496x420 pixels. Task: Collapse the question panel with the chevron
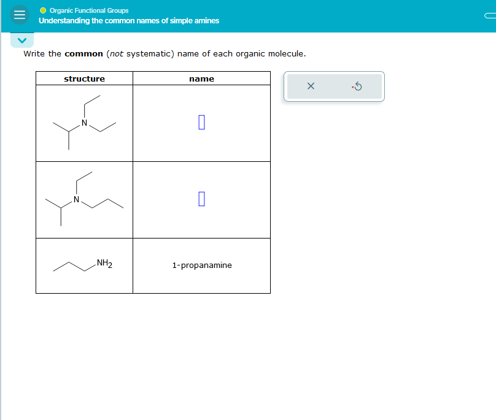[x=21, y=40]
